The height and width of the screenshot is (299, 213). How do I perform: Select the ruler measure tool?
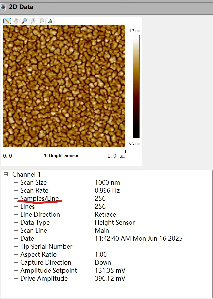(x=7, y=21)
